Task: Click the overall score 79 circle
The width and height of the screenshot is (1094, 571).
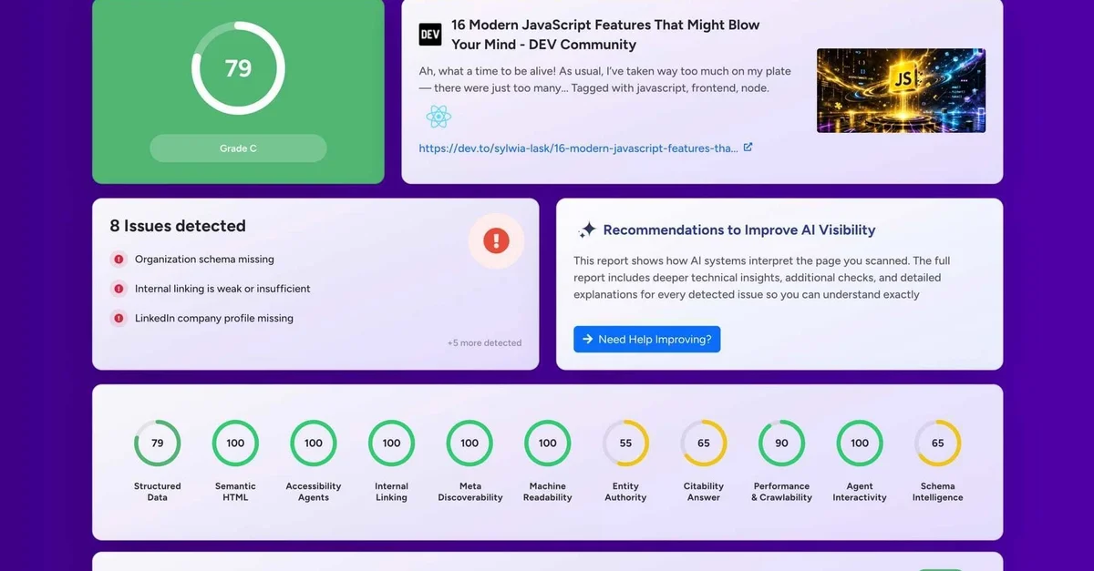Action: (238, 69)
